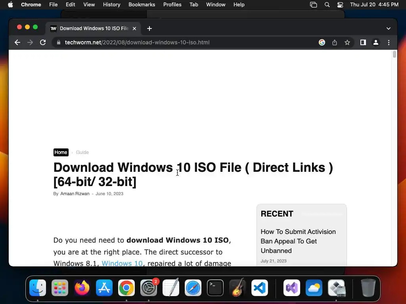Click the Home breadcrumb button
The image size is (406, 304).
61,152
